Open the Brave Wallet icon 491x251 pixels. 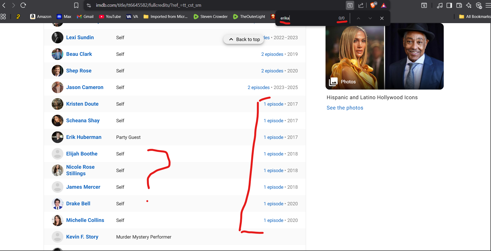tap(459, 5)
